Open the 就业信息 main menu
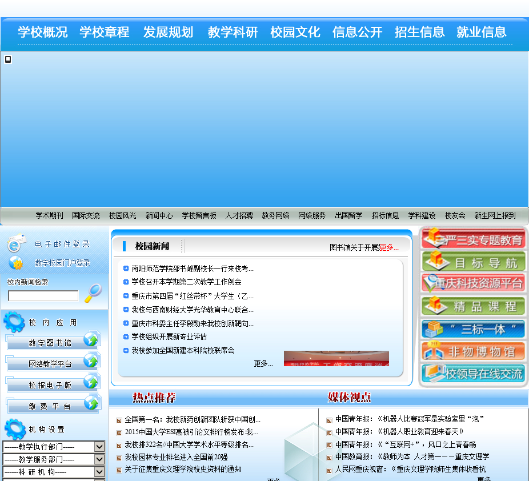This screenshot has width=529, height=481. 482,32
